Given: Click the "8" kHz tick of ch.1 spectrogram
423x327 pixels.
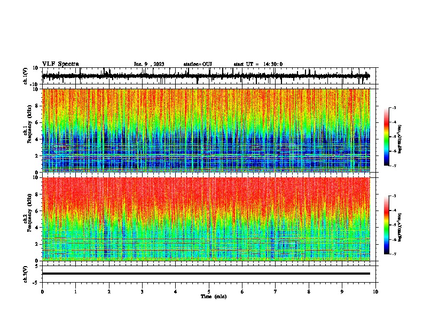Looking at the screenshot, I should pos(37,106).
